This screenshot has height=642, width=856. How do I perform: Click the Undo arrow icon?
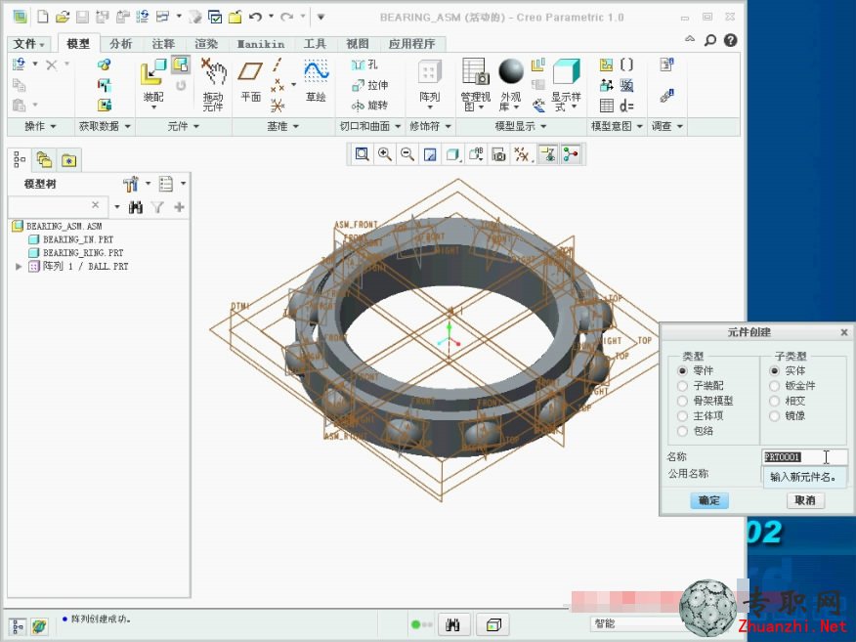(x=255, y=17)
